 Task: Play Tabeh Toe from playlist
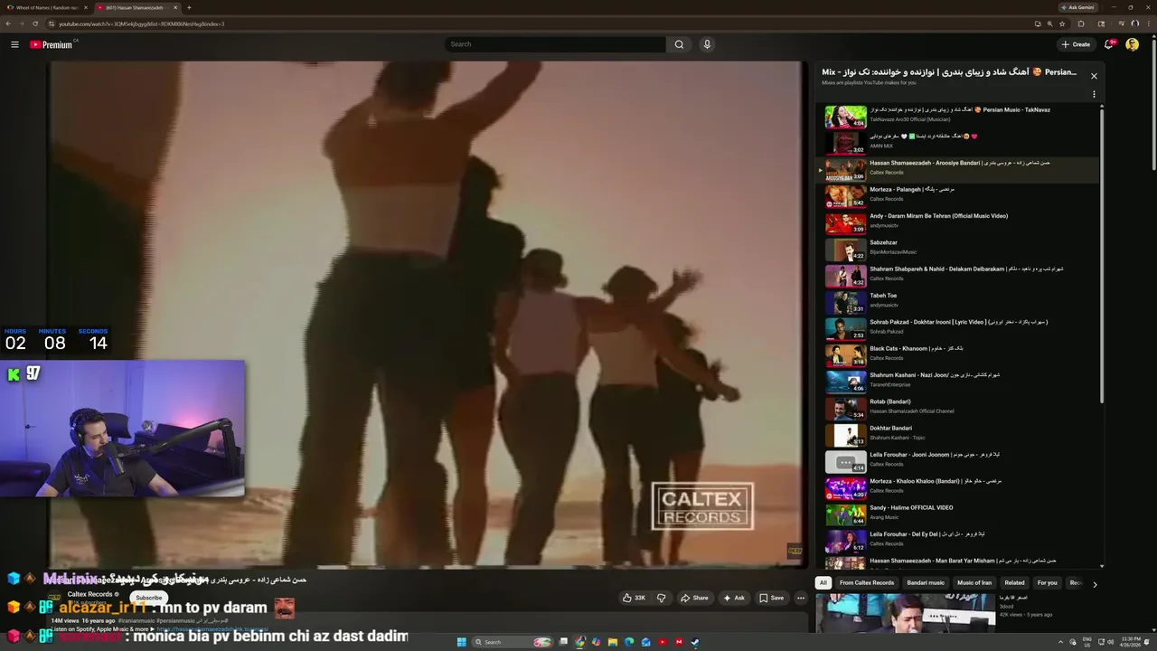(x=958, y=302)
